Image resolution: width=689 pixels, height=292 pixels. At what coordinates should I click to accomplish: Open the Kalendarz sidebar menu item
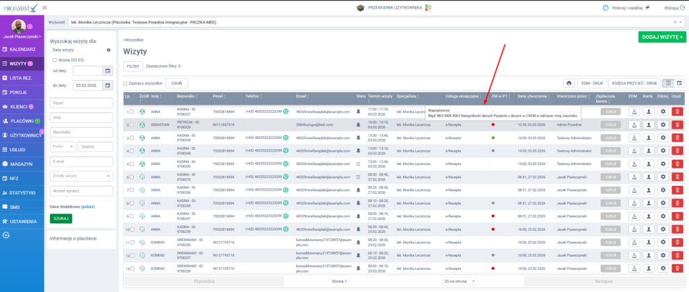[x=22, y=50]
